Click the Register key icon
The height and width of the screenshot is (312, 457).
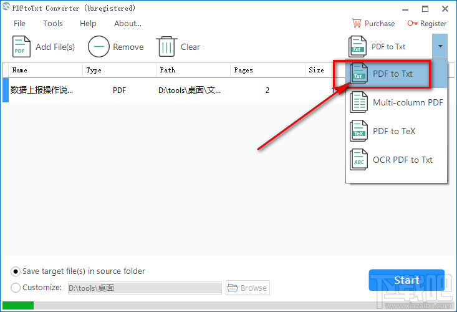tap(412, 23)
